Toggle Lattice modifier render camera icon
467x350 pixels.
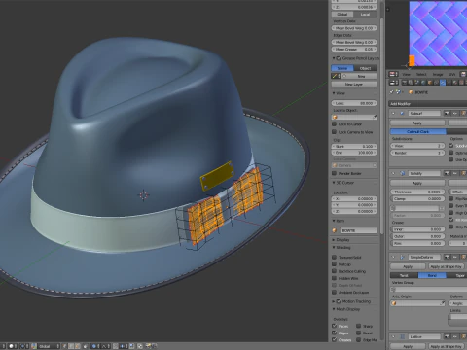tap(447, 337)
